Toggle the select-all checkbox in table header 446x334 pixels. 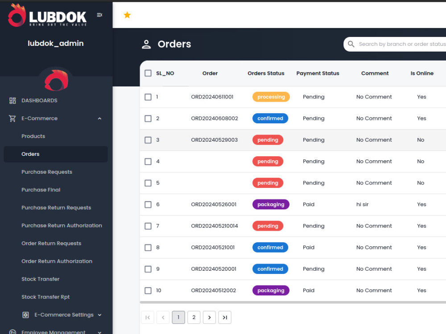148,73
